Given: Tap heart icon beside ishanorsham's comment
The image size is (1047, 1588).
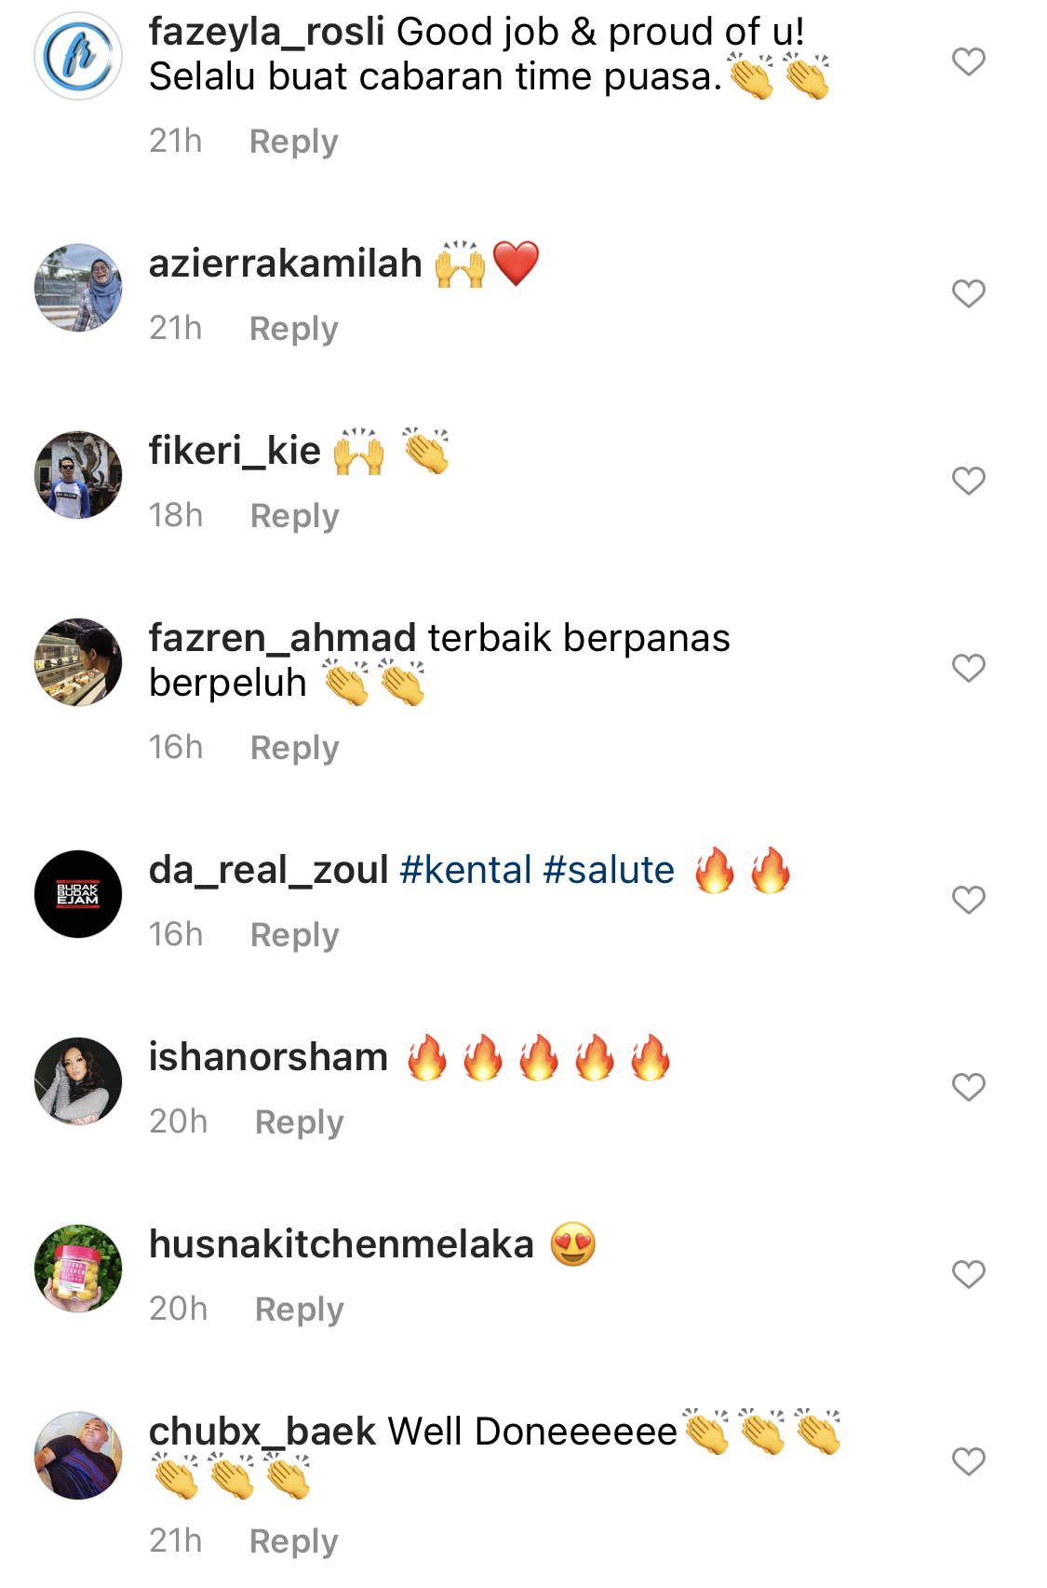Looking at the screenshot, I should tap(968, 1087).
